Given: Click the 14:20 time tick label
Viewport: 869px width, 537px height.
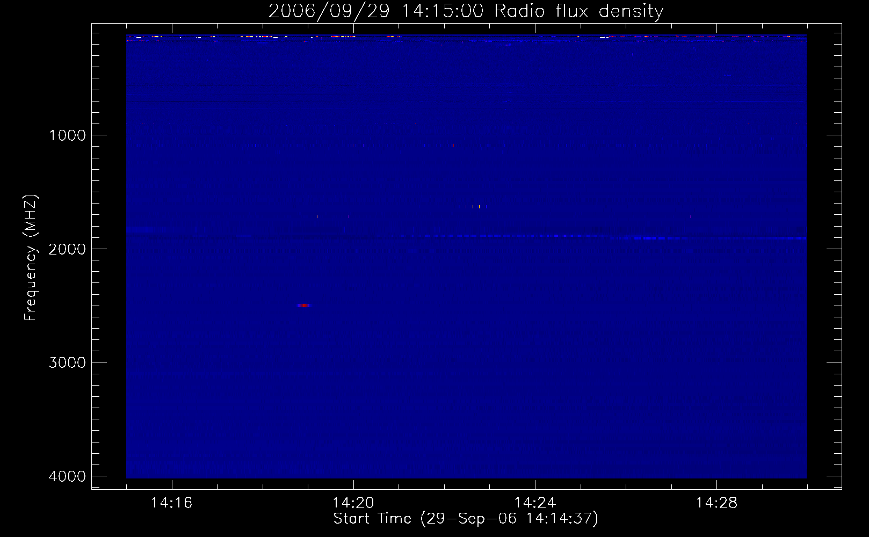Looking at the screenshot, I should point(353,503).
